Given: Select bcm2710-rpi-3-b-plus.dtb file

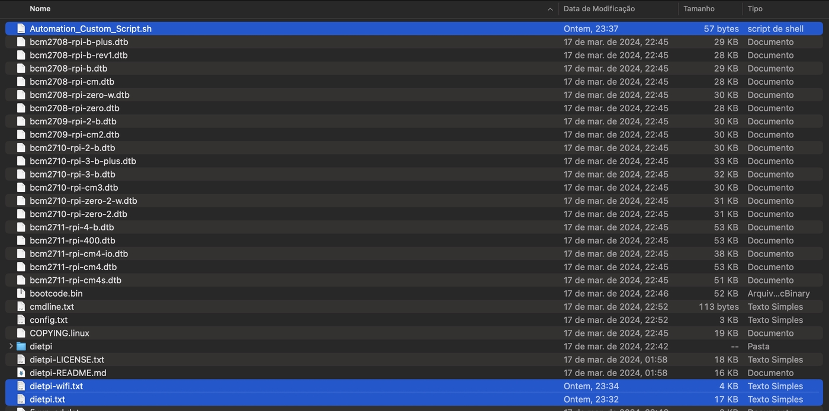Looking at the screenshot, I should point(83,161).
